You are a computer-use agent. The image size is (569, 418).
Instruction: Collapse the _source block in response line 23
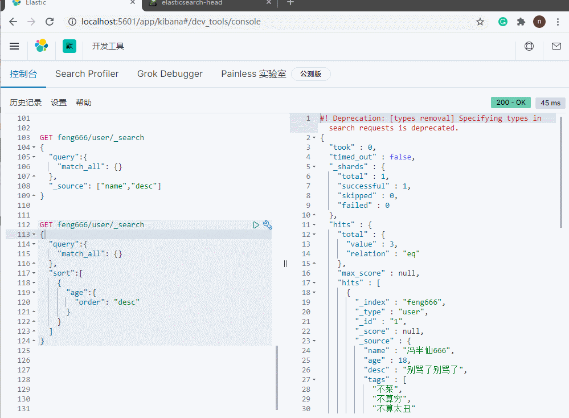(314, 341)
